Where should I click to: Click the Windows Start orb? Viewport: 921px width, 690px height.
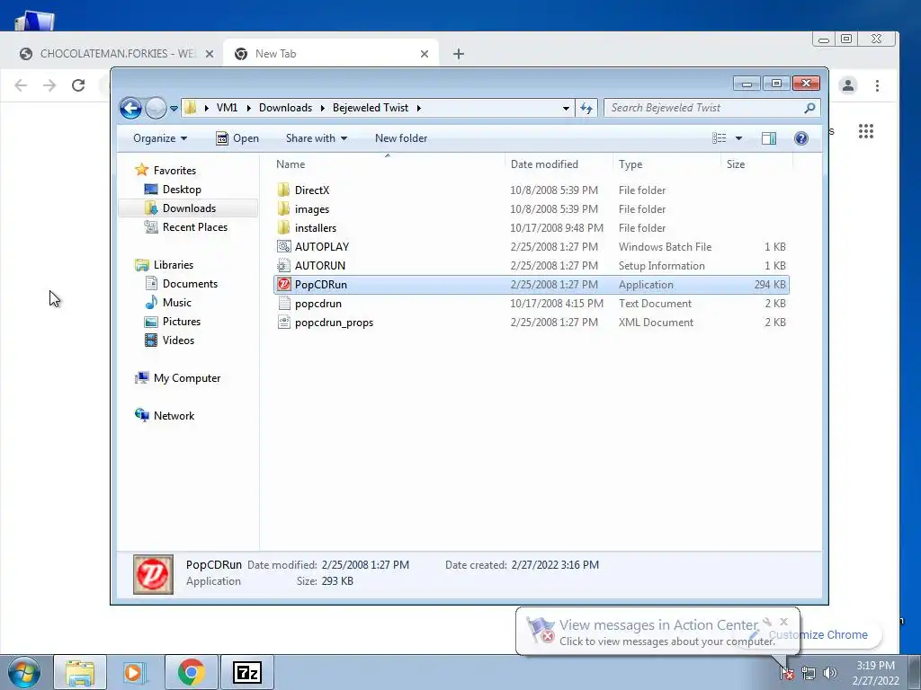(24, 672)
